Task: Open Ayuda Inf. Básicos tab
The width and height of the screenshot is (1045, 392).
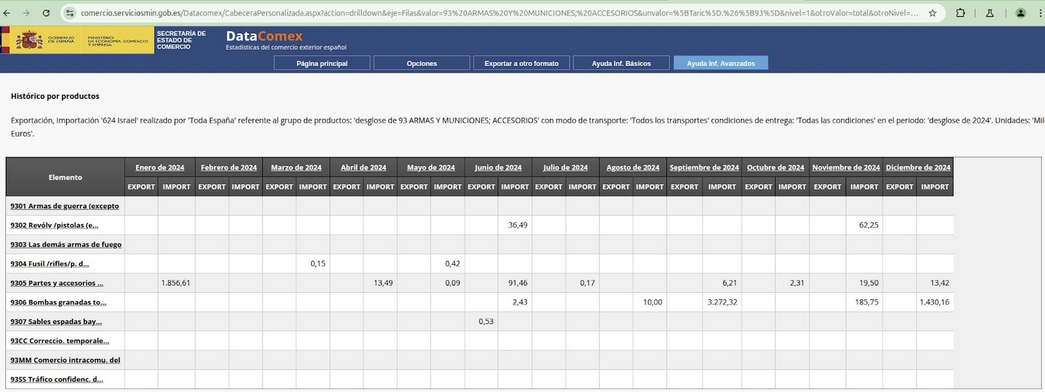Action: point(620,63)
